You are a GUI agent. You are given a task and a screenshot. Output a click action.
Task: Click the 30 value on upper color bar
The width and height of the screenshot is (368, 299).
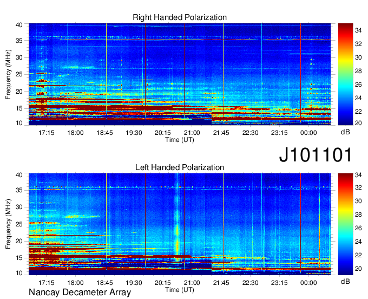(358, 57)
